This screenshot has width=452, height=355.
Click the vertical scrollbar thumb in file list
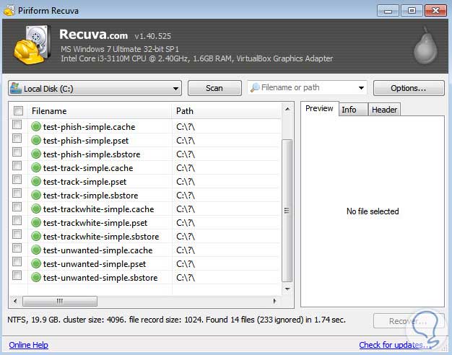[287, 211]
